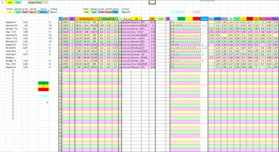The height and width of the screenshot is (152, 279).
Task: Select the 1Х column header
Action: coord(230,19)
